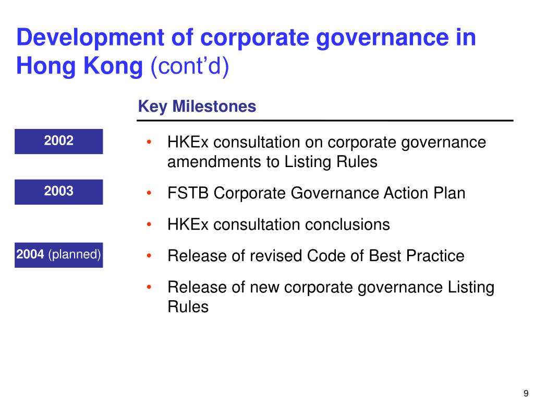Viewport: 534px width, 401px height.
Task: Click the horizontal line under Key Milestones
Action: [325, 121]
